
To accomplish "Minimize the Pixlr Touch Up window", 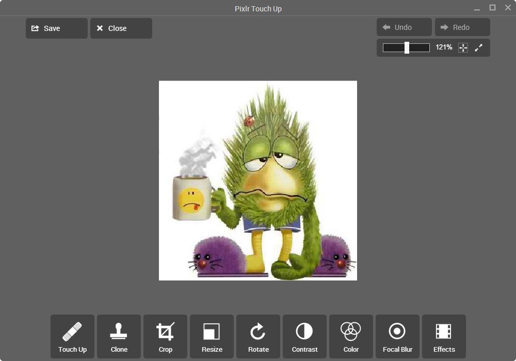I will [x=477, y=8].
